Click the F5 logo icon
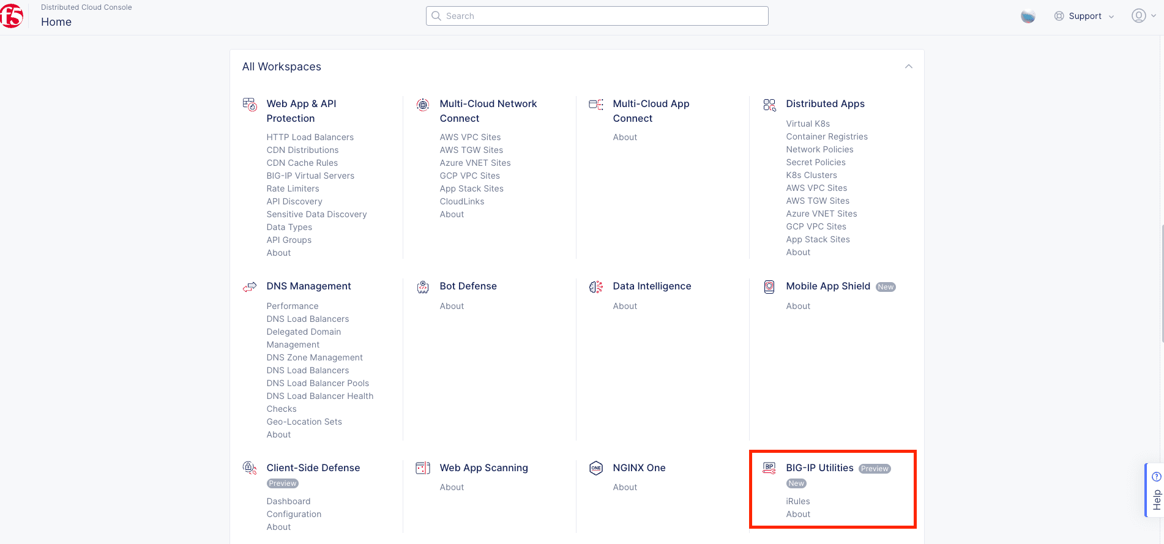 click(x=12, y=16)
